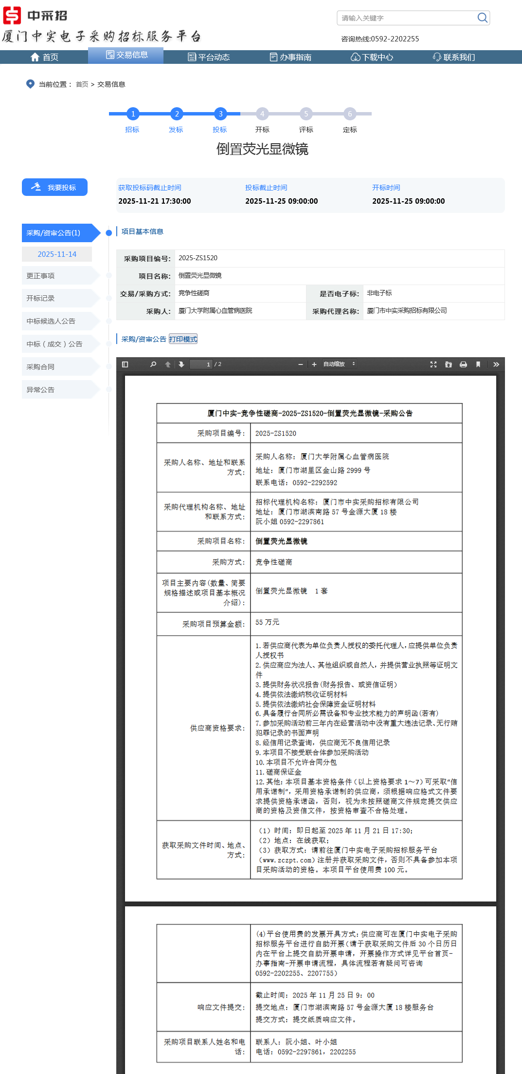Click 开标时间 label

pyautogui.click(x=386, y=188)
